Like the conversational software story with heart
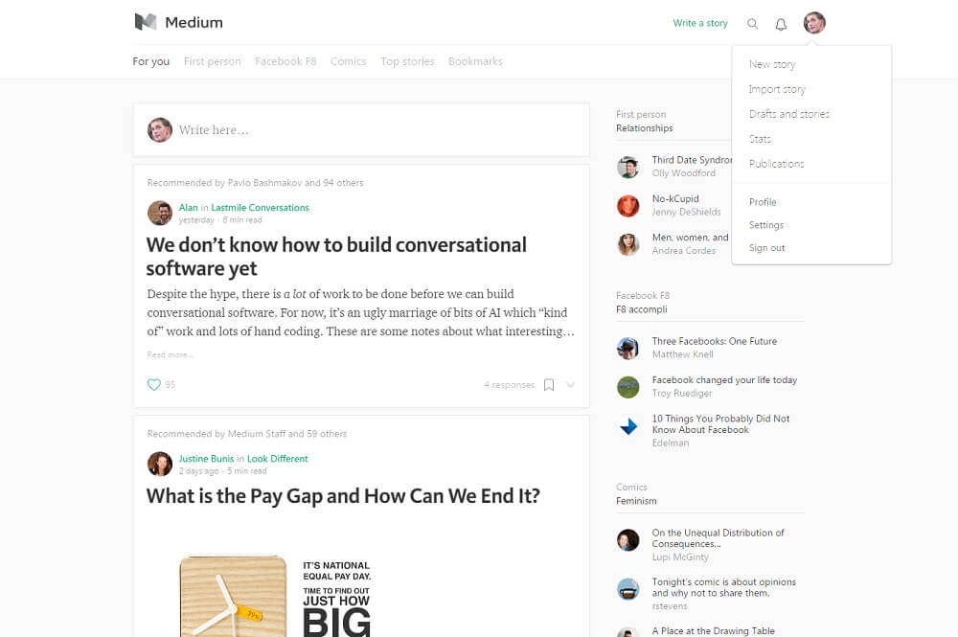 pyautogui.click(x=154, y=385)
